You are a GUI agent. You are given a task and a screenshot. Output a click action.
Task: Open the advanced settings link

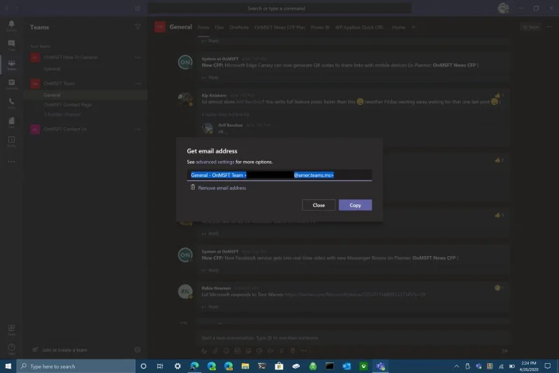pyautogui.click(x=215, y=162)
